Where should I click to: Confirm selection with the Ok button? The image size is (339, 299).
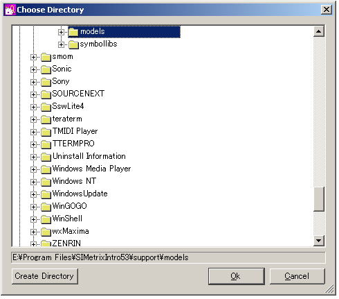(237, 276)
